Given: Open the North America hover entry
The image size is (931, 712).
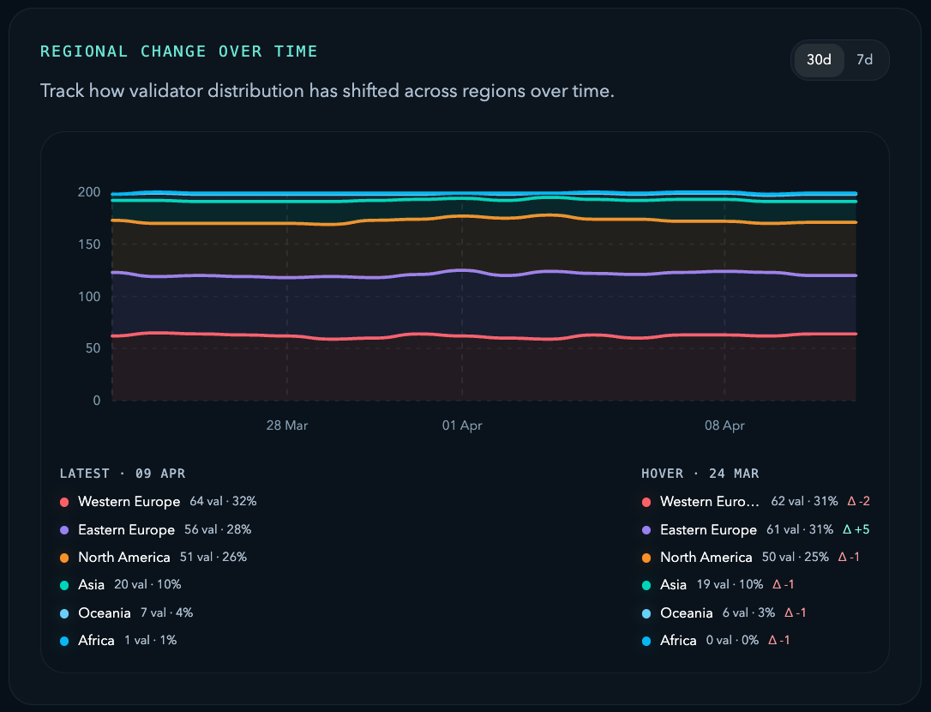Looking at the screenshot, I should [x=706, y=557].
